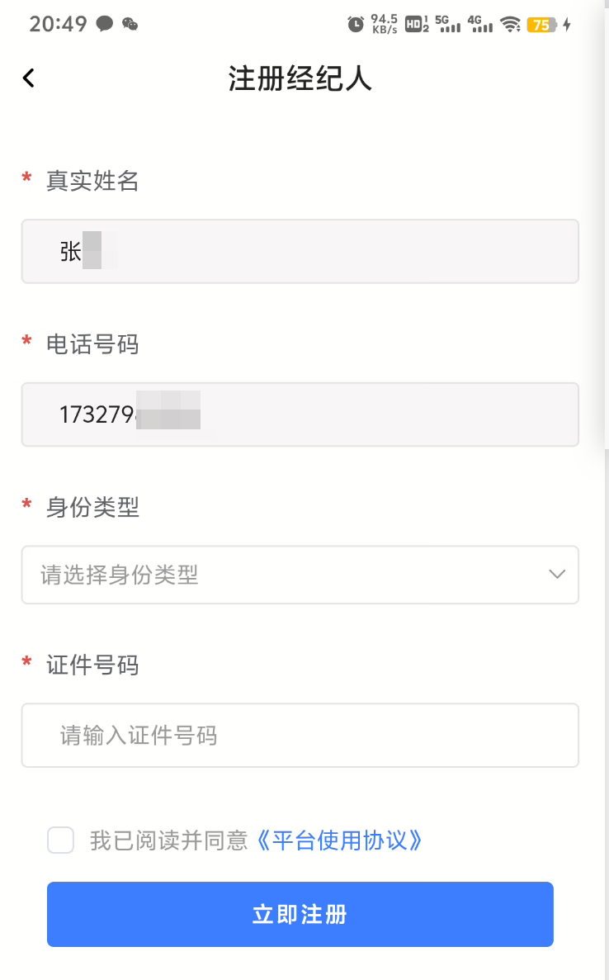Viewport: 609px width, 980px height.
Task: Tap the 注册经纪人 page title
Action: (300, 79)
